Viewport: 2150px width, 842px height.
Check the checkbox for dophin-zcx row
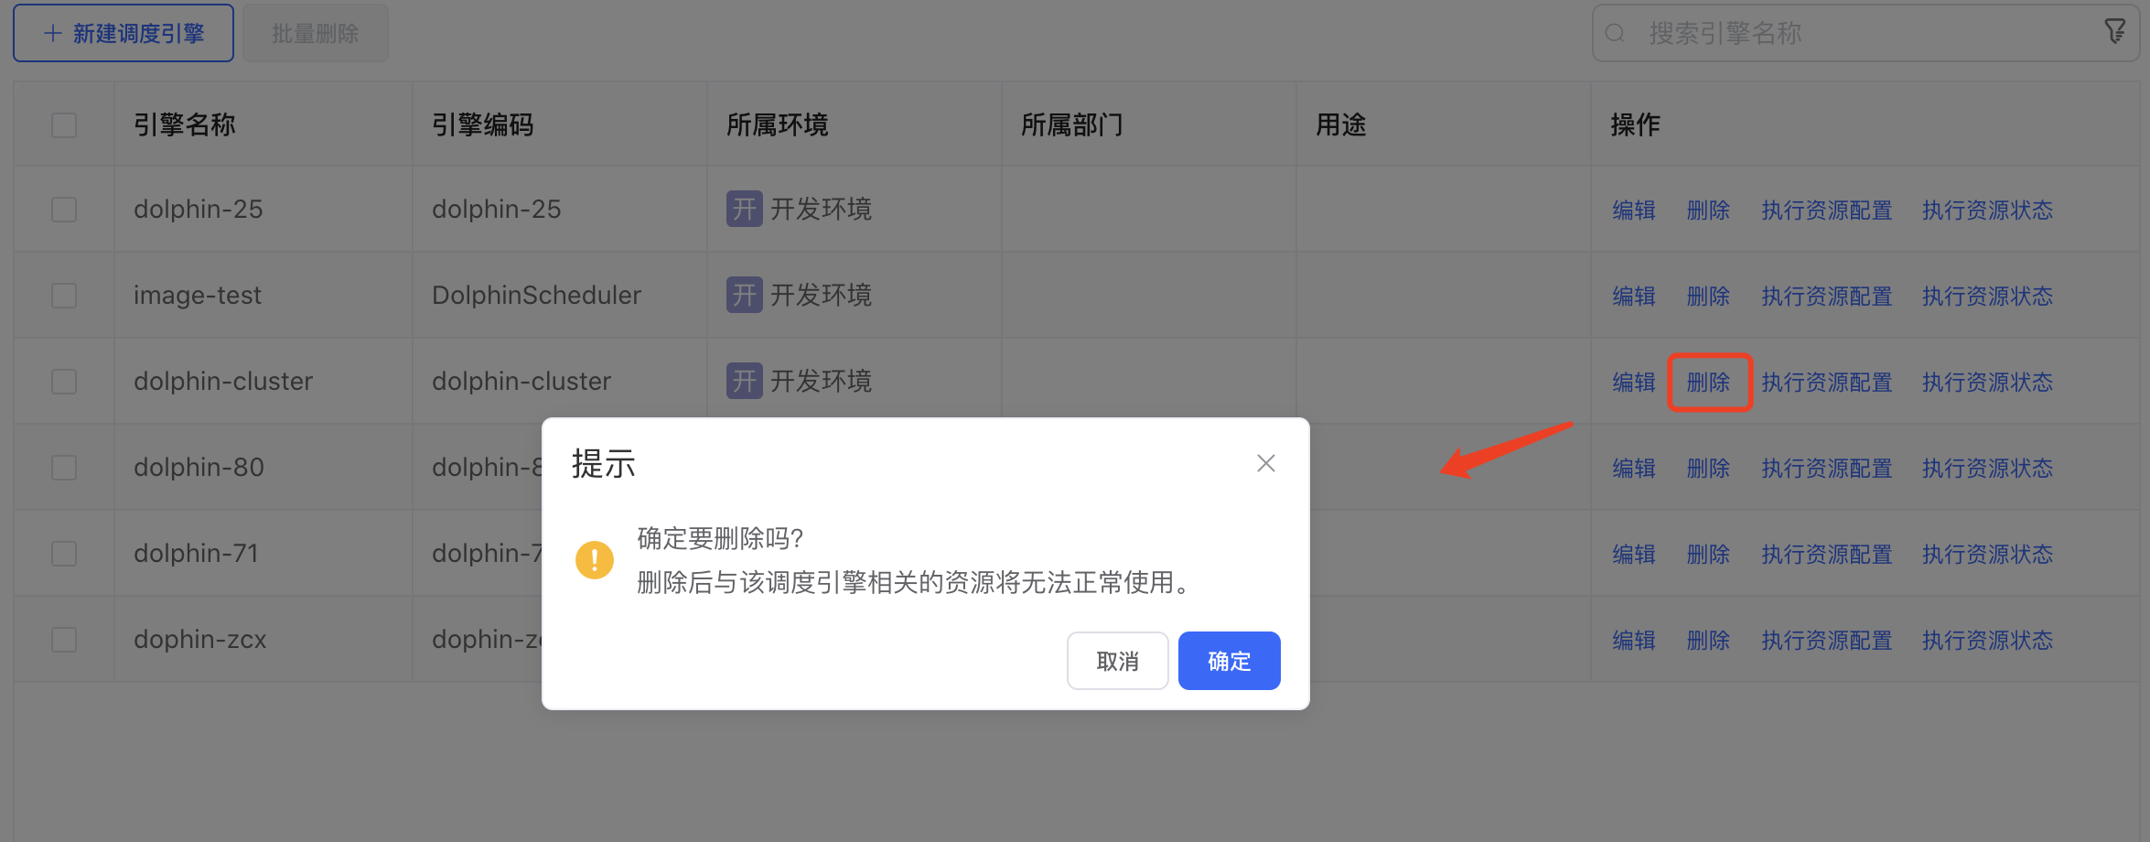coord(63,639)
